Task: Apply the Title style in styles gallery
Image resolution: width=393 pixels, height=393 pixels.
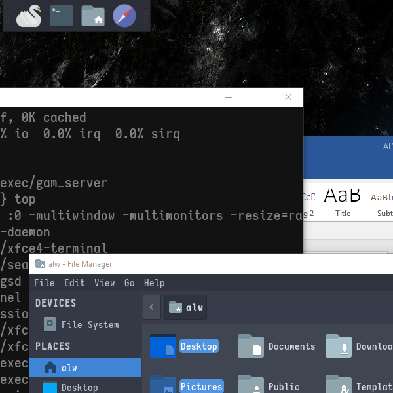Action: (x=343, y=201)
